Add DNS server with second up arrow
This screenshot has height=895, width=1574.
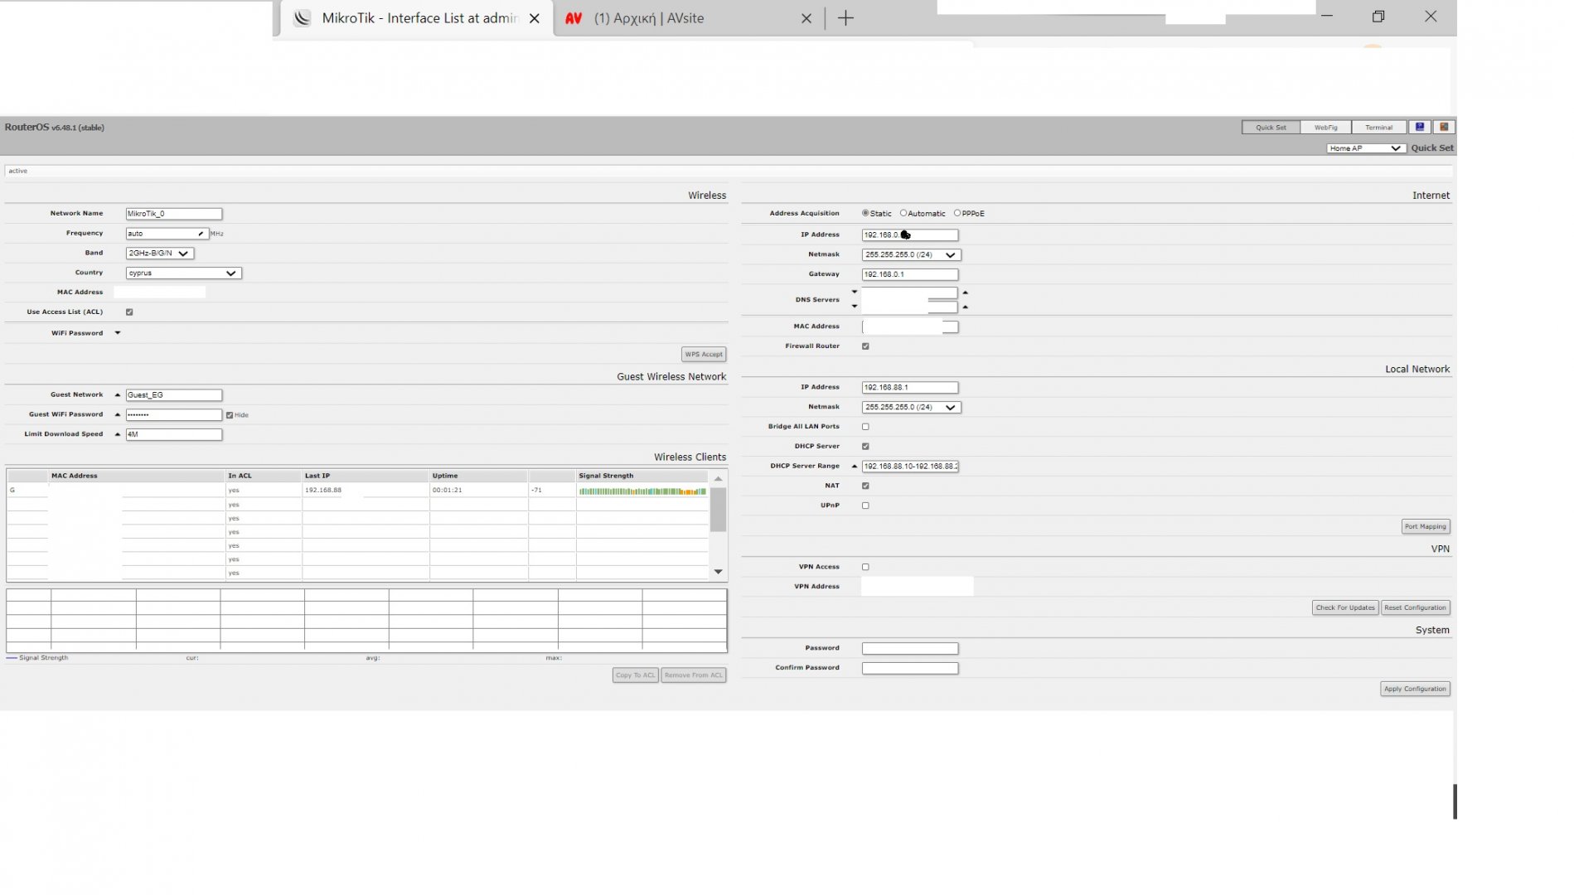965,307
